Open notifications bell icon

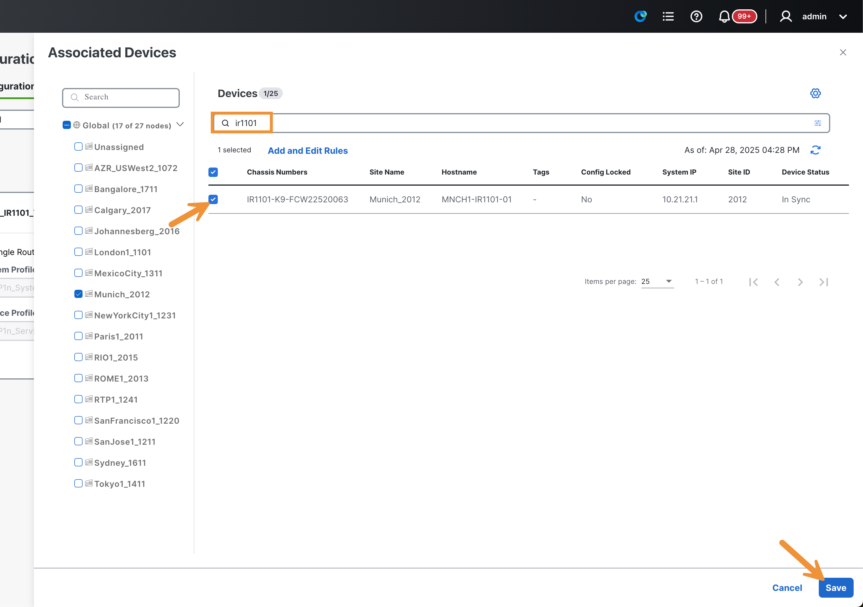click(724, 16)
